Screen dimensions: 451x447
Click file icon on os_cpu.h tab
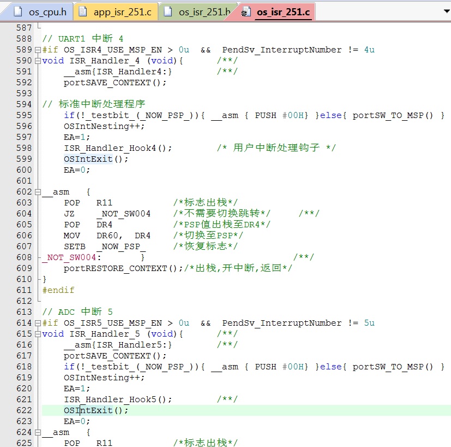point(18,11)
